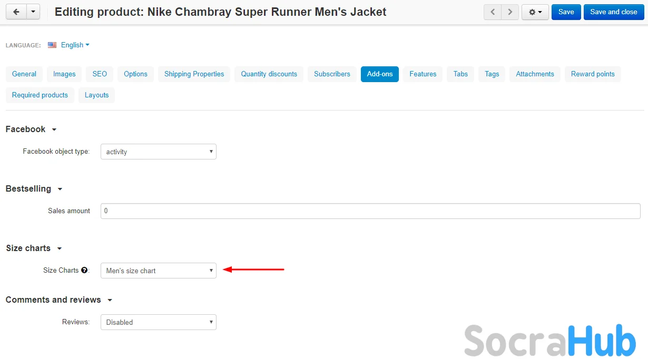Collapse the Comments and reviews section
Viewport: 648px width, 359px height.
coord(110,300)
